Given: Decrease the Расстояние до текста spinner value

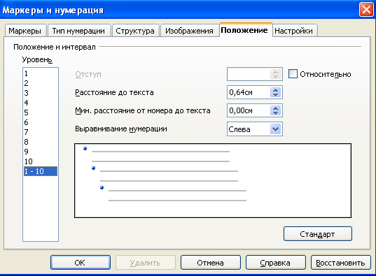Looking at the screenshot, I should tap(275, 95).
